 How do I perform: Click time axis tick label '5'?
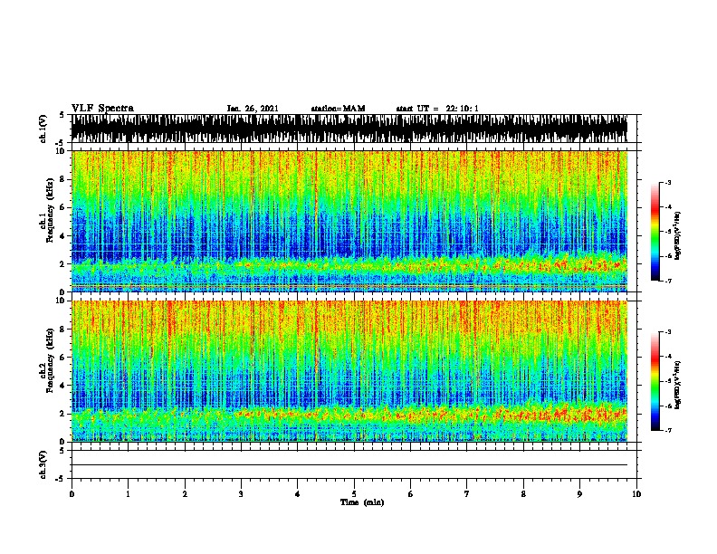pyautogui.click(x=354, y=494)
